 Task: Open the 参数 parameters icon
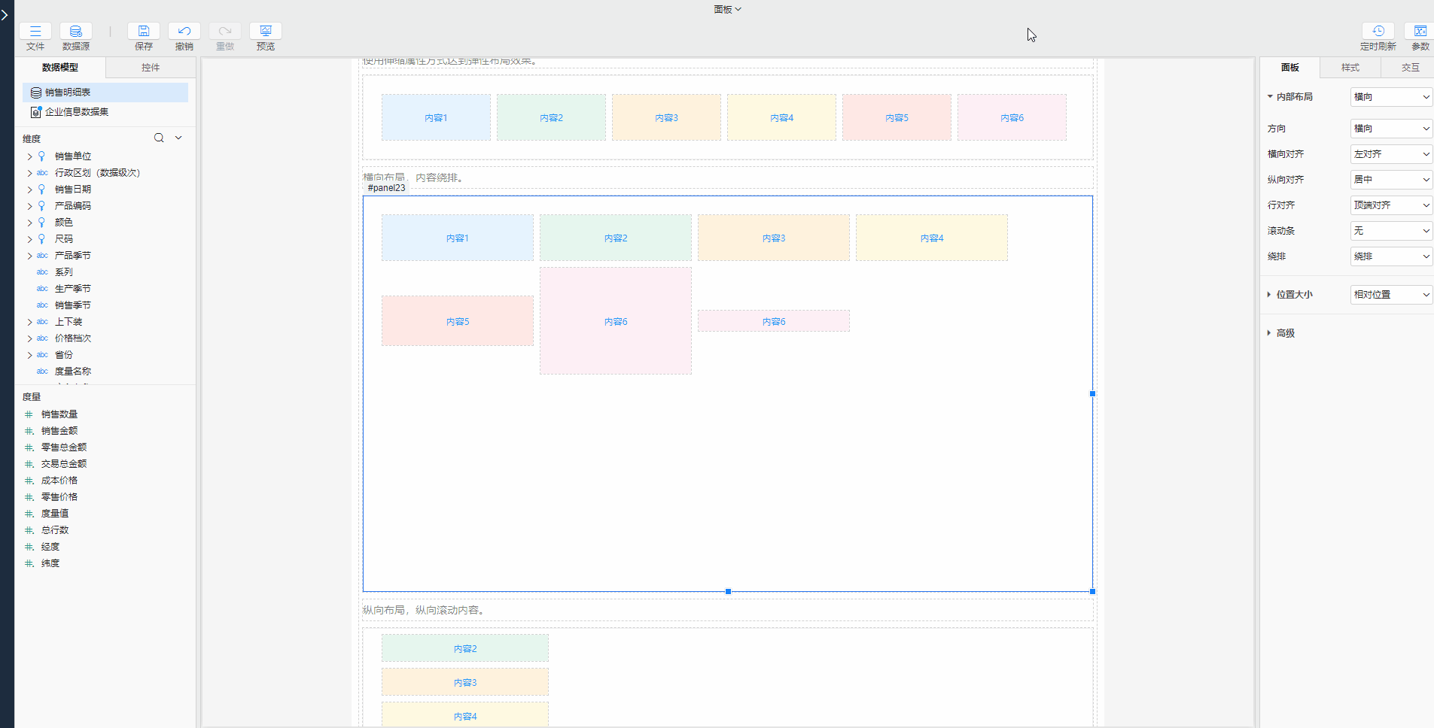click(x=1420, y=31)
